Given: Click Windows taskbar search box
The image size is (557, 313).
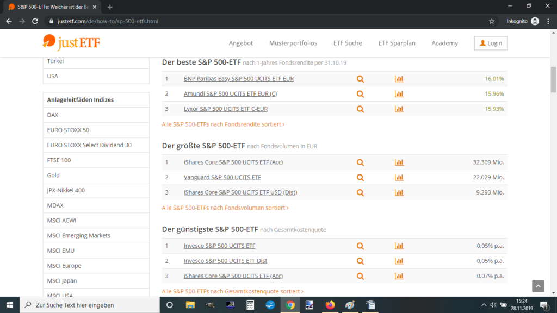Looking at the screenshot, I should (90, 305).
